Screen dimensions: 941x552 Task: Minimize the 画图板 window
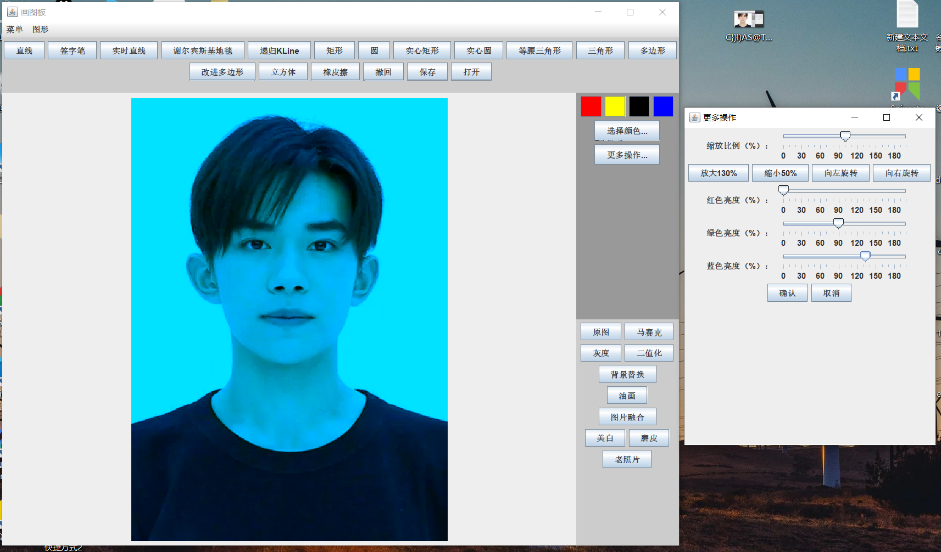(598, 12)
